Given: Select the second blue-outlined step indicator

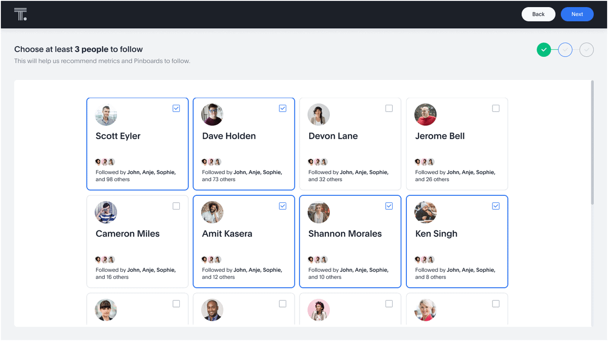Looking at the screenshot, I should [565, 50].
